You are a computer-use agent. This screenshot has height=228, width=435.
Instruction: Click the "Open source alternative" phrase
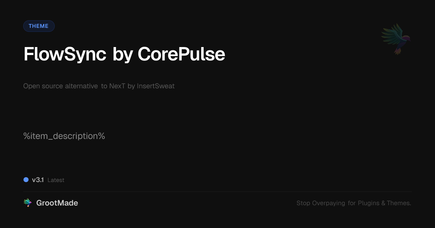coord(61,86)
